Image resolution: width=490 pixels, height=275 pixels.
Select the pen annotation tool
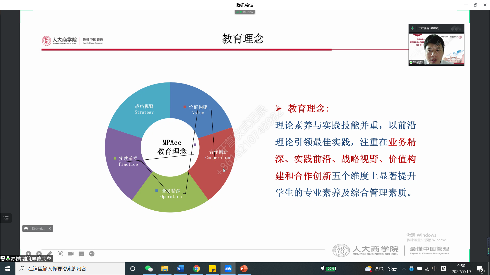coord(50,254)
